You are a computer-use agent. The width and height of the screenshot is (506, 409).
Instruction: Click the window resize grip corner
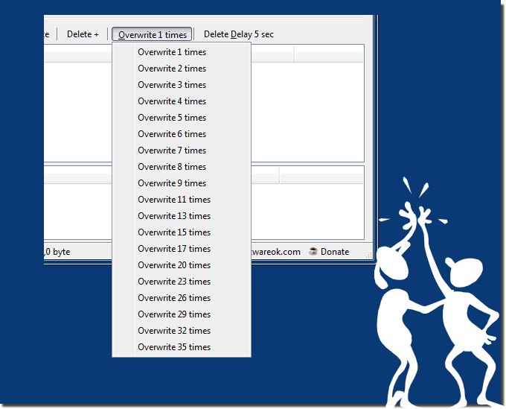[368, 256]
